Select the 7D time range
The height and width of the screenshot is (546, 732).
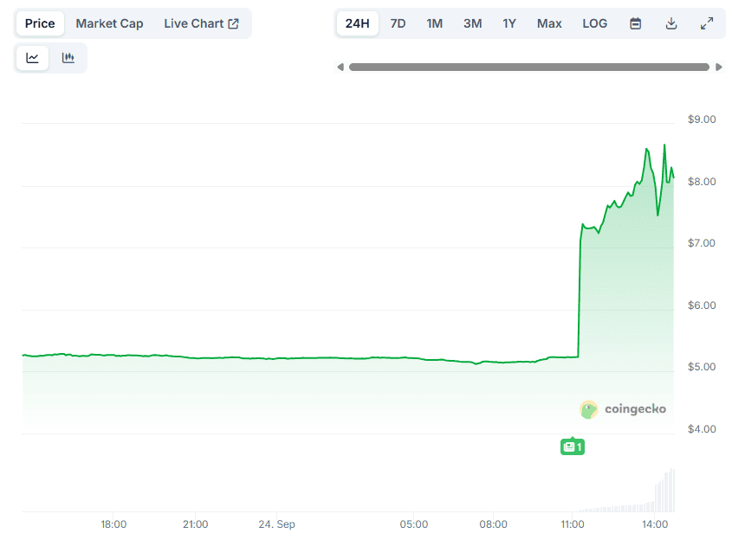(398, 23)
